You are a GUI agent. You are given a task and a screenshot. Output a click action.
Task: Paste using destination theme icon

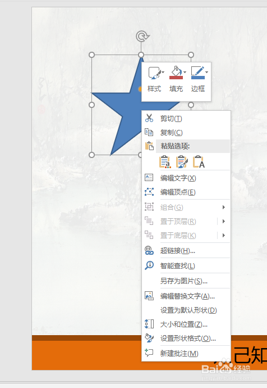tap(165, 162)
